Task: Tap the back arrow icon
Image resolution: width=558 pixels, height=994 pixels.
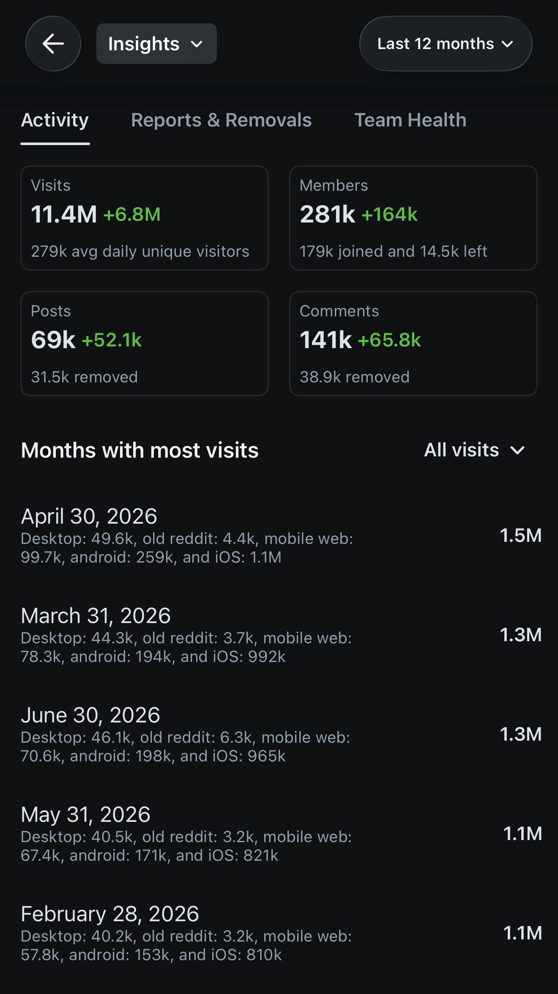Action: click(x=53, y=44)
